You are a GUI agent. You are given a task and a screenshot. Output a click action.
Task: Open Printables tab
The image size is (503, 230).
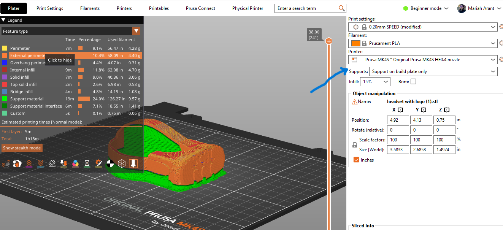pyautogui.click(x=159, y=8)
